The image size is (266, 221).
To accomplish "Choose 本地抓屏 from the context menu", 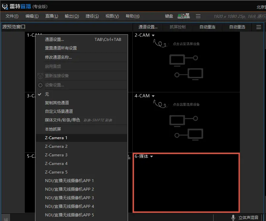I will point(82,129).
